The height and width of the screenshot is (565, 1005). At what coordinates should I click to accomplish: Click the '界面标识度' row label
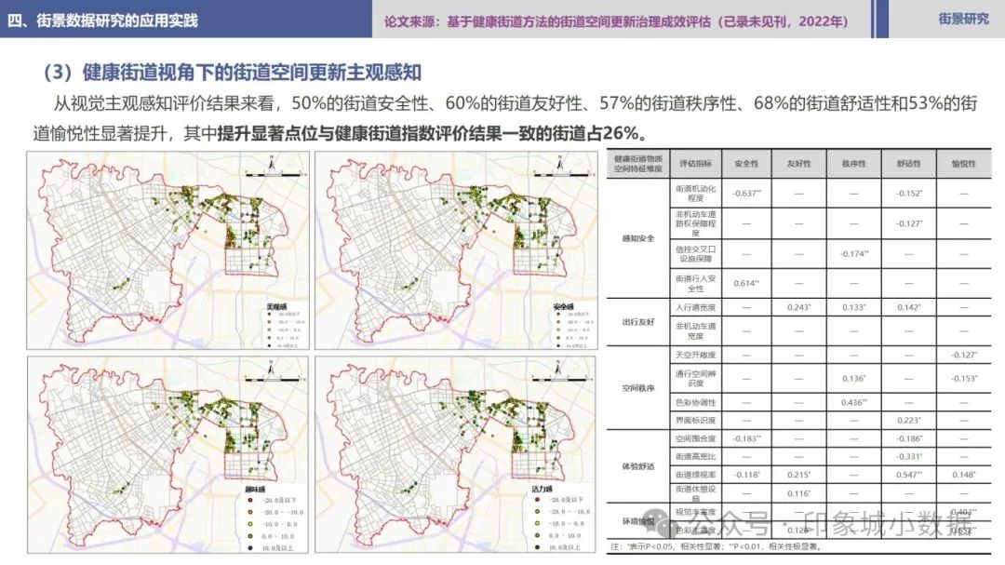click(695, 420)
